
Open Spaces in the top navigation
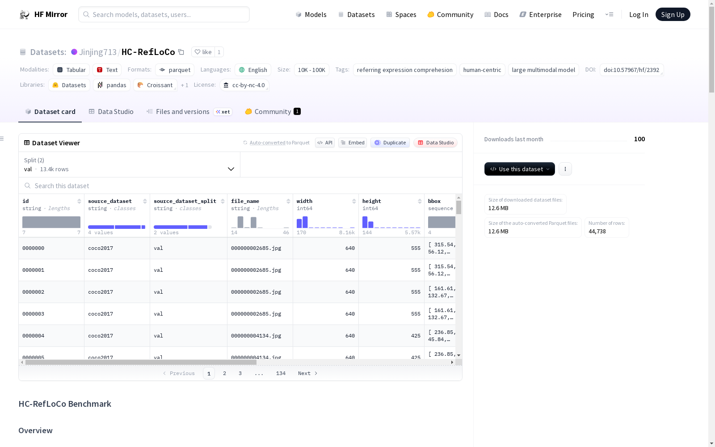point(401,15)
